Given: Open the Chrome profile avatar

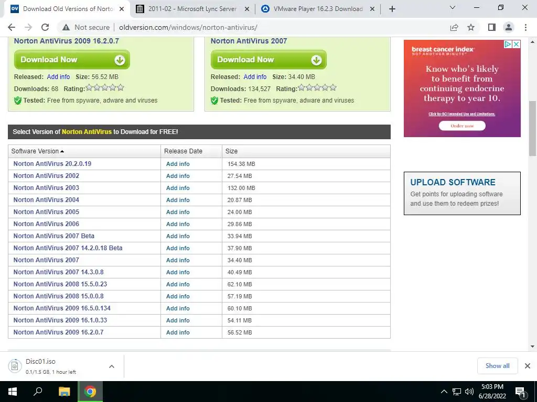Looking at the screenshot, I should 509,27.
